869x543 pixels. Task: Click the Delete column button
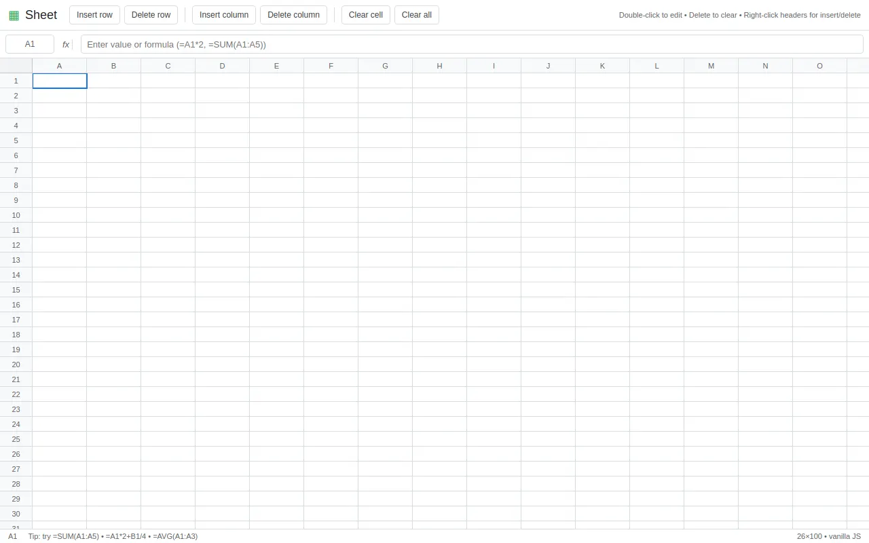[293, 15]
